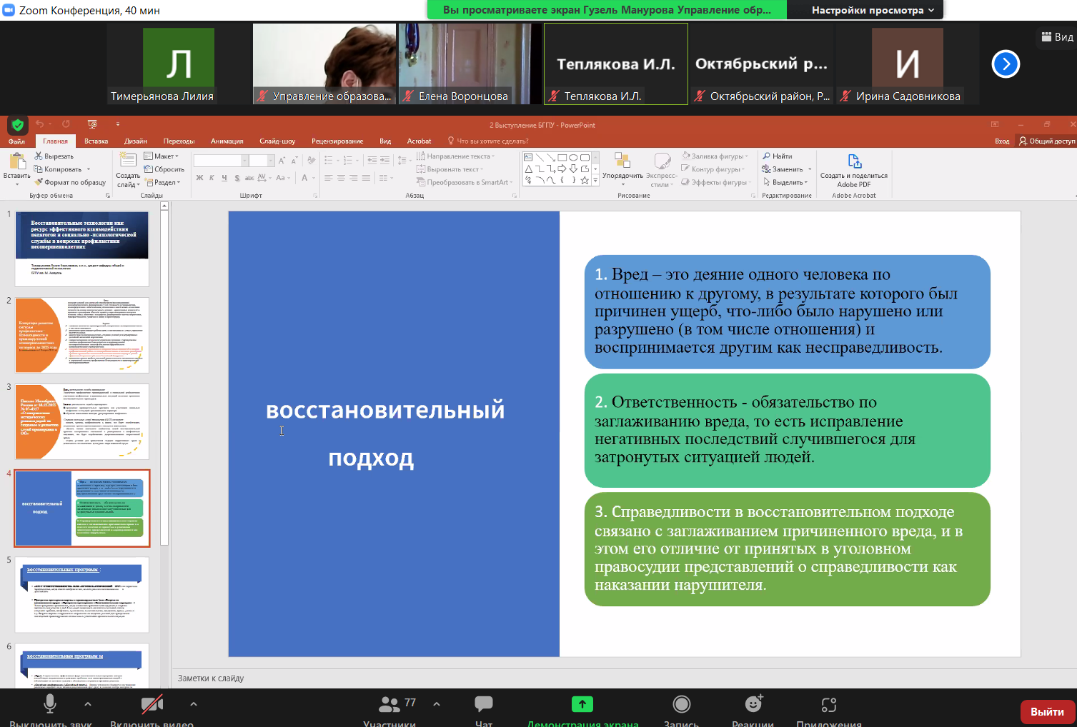
Task: Click the Общий доступ button
Action: pos(1047,141)
